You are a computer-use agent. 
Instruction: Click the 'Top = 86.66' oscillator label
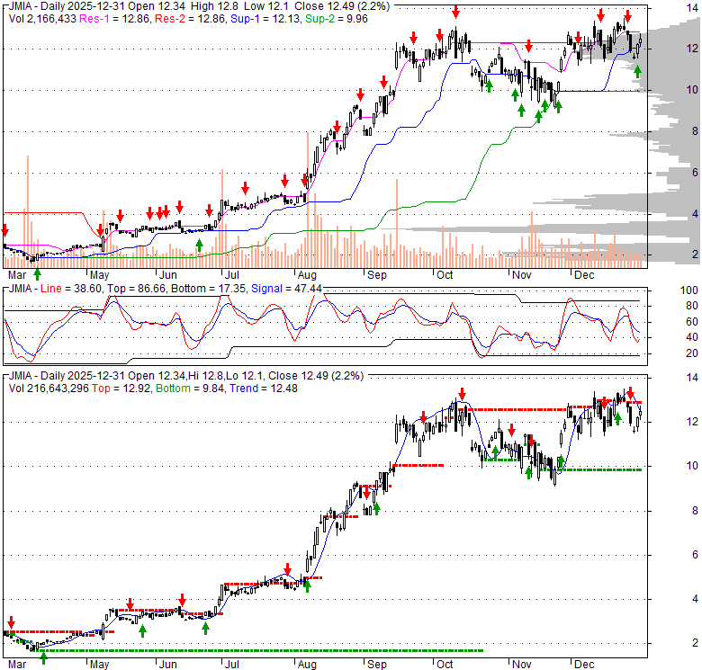[x=138, y=289]
